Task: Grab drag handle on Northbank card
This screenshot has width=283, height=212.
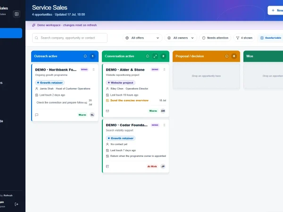Action: point(93,70)
